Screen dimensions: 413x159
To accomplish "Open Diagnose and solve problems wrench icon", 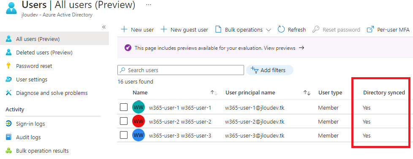I will pyautogui.click(x=9, y=93).
